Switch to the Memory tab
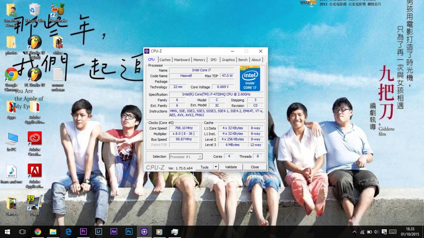The image size is (424, 238). (199, 60)
